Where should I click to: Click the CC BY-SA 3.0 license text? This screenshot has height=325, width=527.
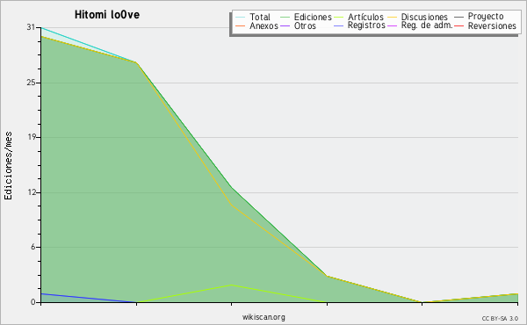click(x=500, y=318)
